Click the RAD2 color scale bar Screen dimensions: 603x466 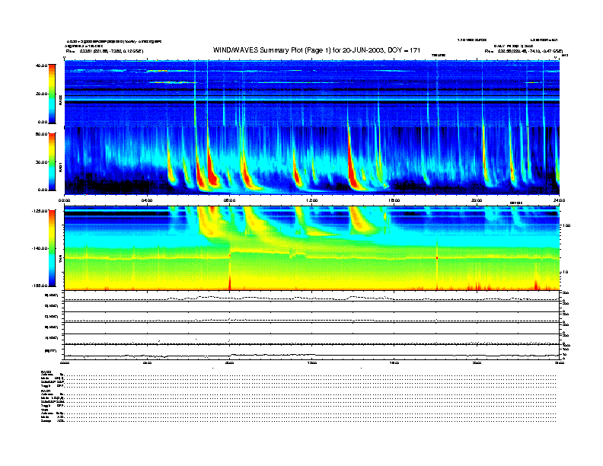tap(52, 94)
